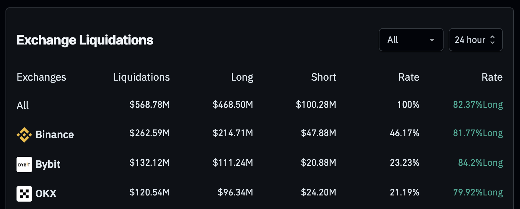Click the Exchange Liquidations heading
The image size is (520, 209).
click(x=85, y=40)
